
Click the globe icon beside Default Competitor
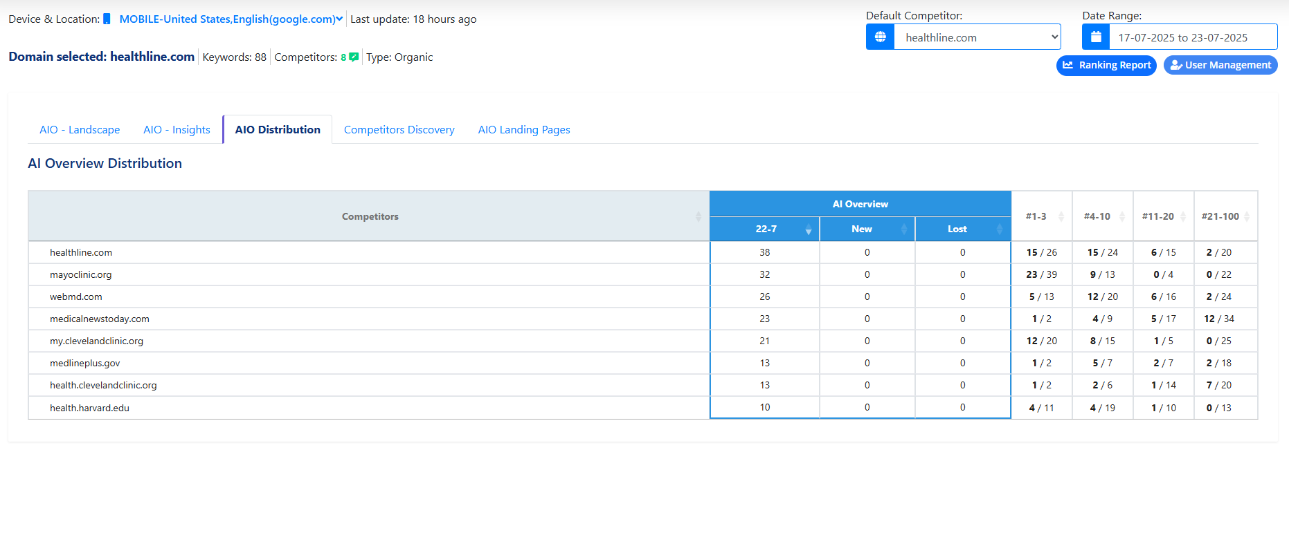[880, 37]
